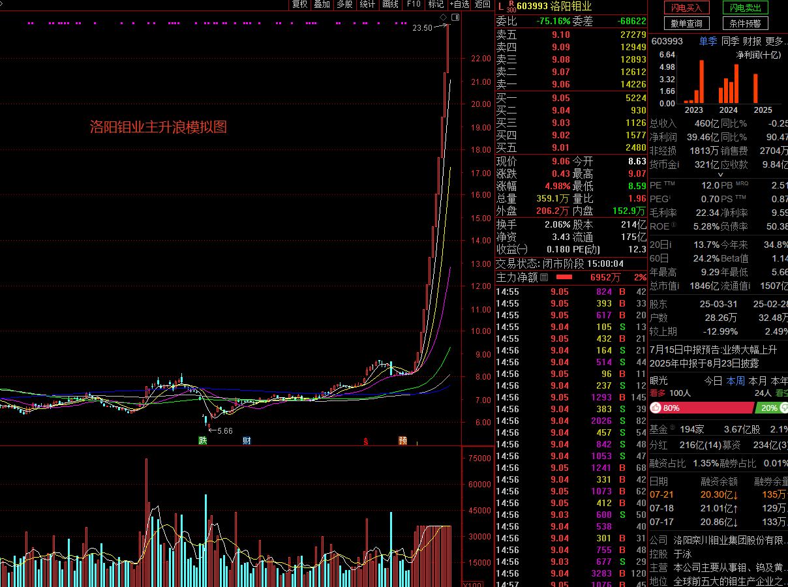Viewport: 788px width, 587px height.
Task: Click the 23.50 peak price label
Action: point(423,28)
